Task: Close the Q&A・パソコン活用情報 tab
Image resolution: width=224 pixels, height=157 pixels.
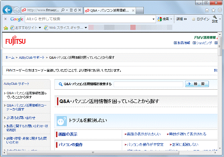Action: pyautogui.click(x=133, y=11)
